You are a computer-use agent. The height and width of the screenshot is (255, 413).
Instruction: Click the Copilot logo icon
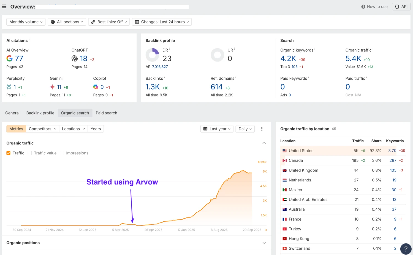(96, 87)
